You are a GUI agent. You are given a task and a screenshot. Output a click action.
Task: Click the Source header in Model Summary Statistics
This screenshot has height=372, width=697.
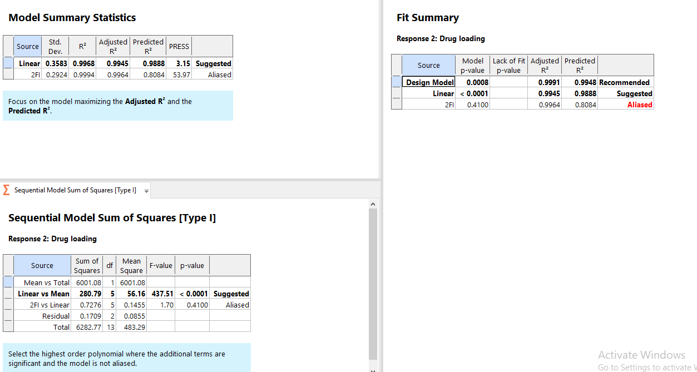(x=28, y=46)
